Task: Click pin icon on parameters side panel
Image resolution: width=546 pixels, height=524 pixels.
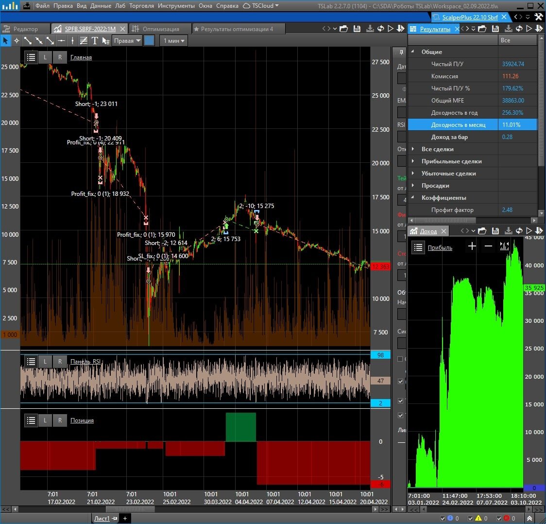Action: click(x=401, y=52)
